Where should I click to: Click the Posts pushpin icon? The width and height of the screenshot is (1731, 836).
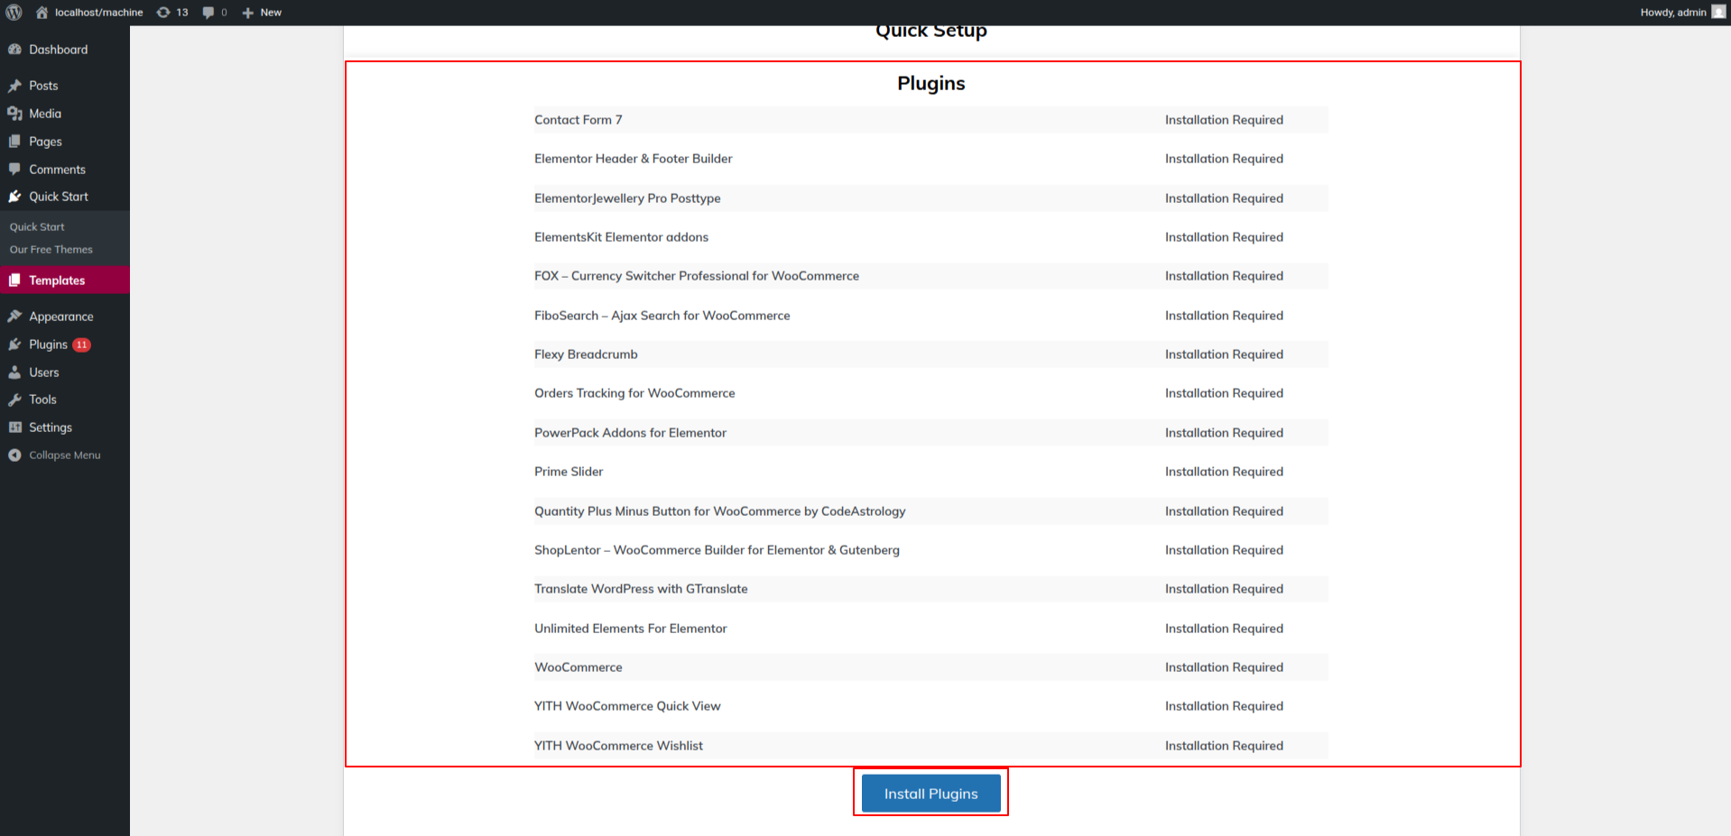click(x=14, y=86)
